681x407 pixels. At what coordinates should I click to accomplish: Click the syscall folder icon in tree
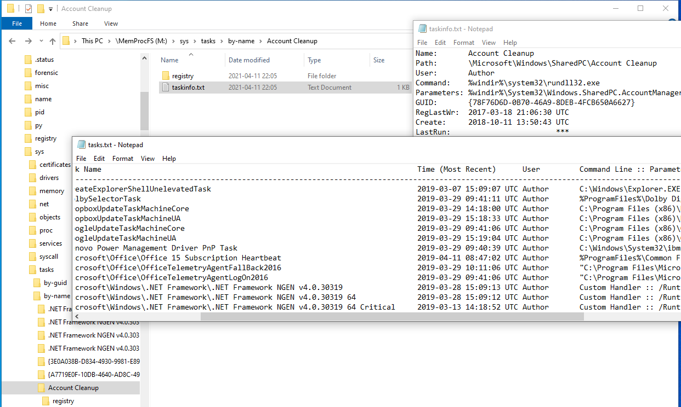33,257
